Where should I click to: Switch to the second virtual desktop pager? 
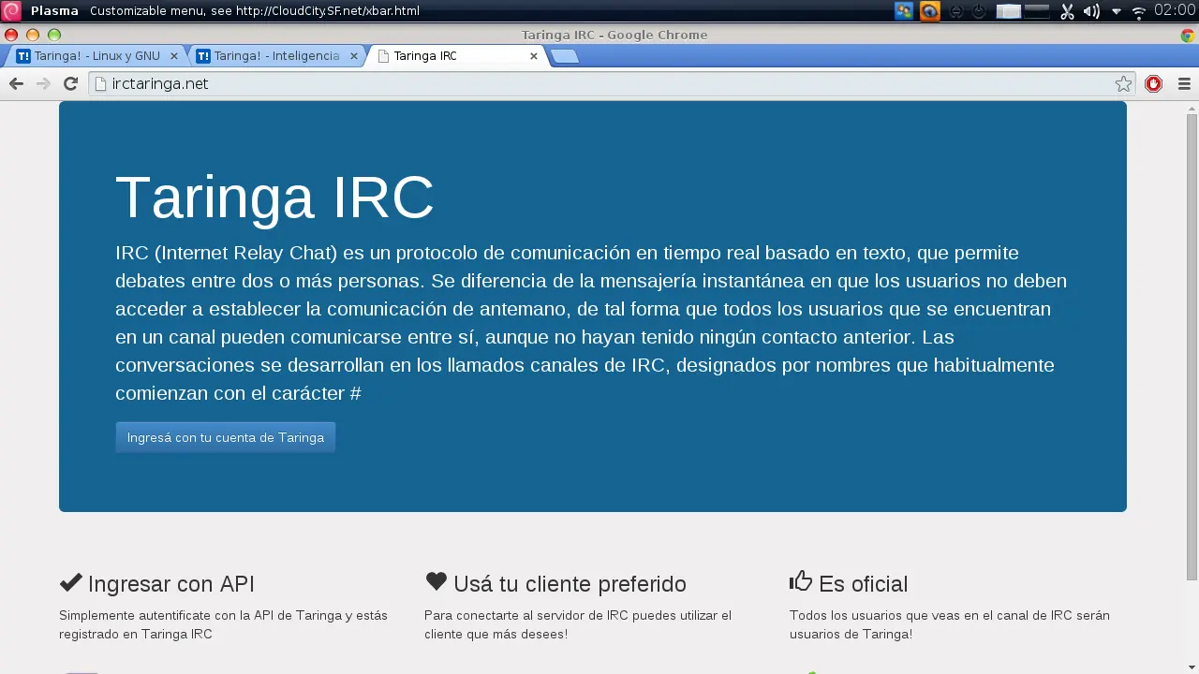click(x=1037, y=12)
